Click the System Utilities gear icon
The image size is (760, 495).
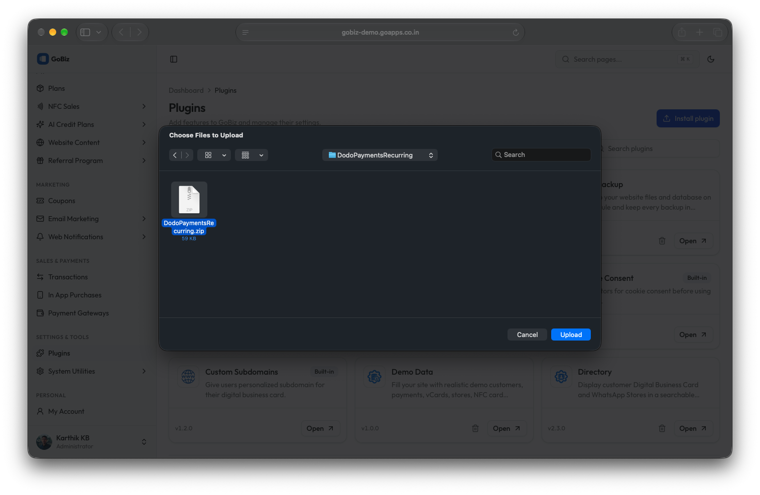coord(40,371)
